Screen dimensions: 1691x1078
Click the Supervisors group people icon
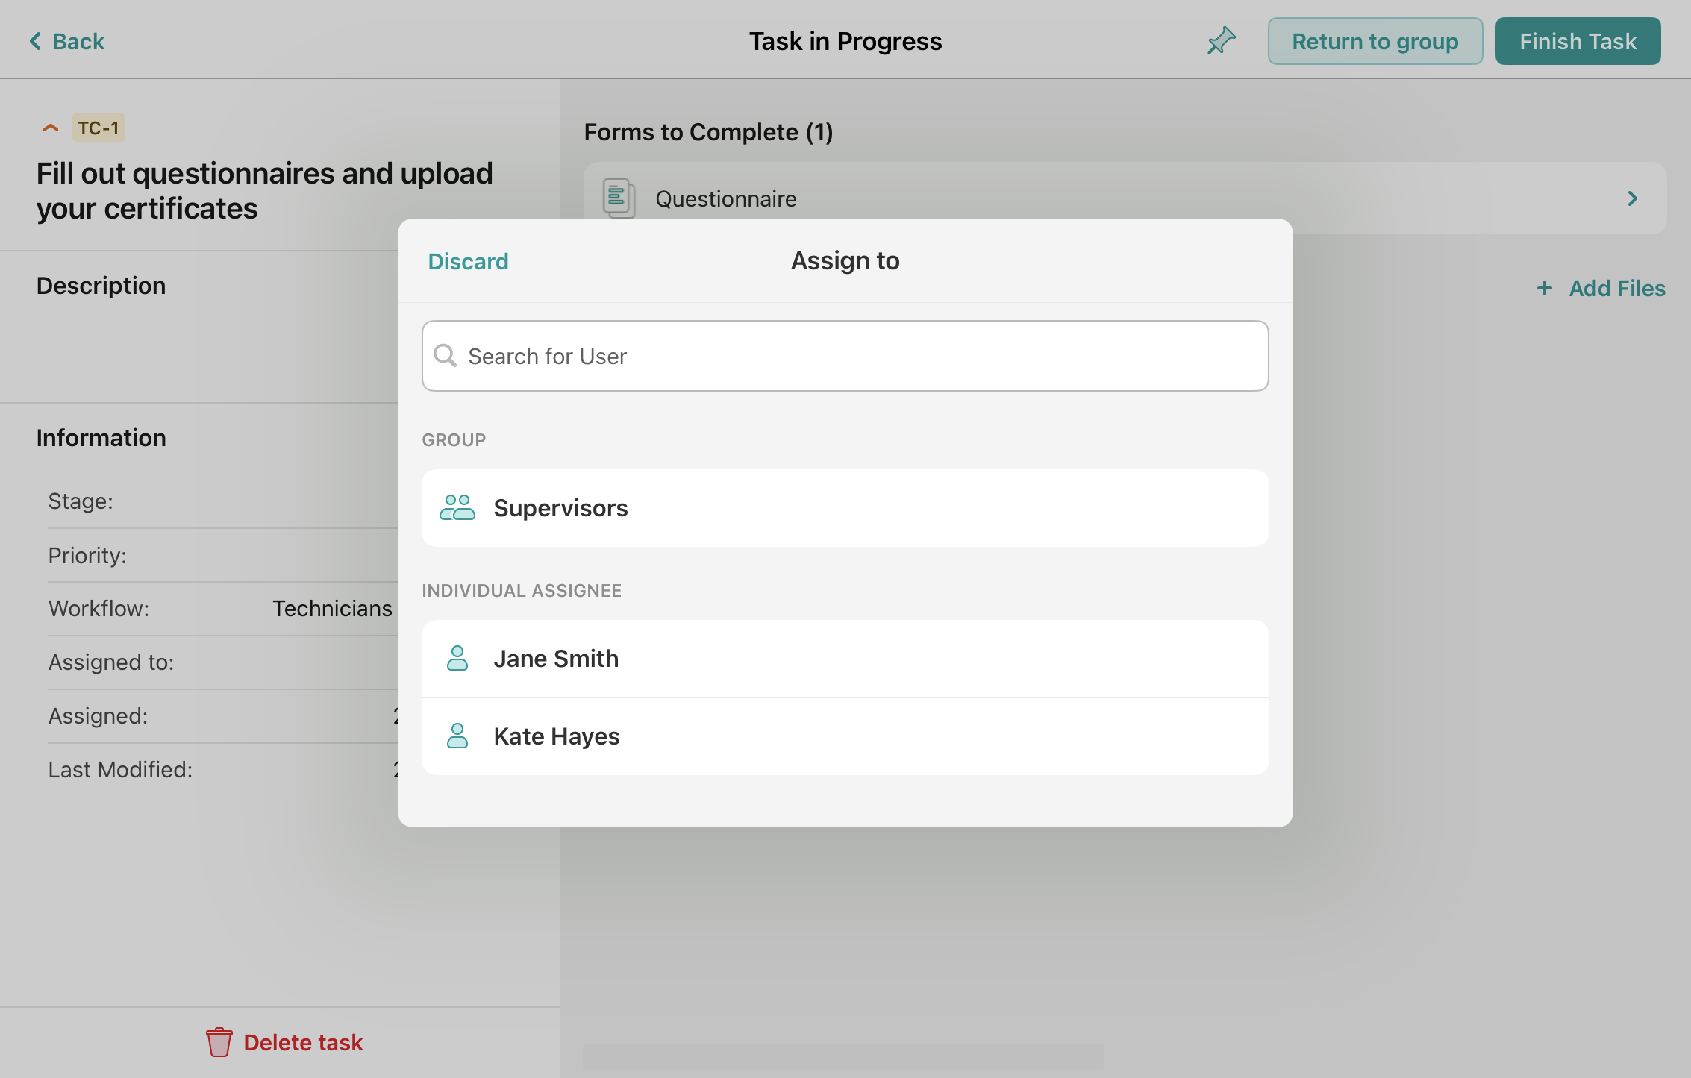[457, 508]
